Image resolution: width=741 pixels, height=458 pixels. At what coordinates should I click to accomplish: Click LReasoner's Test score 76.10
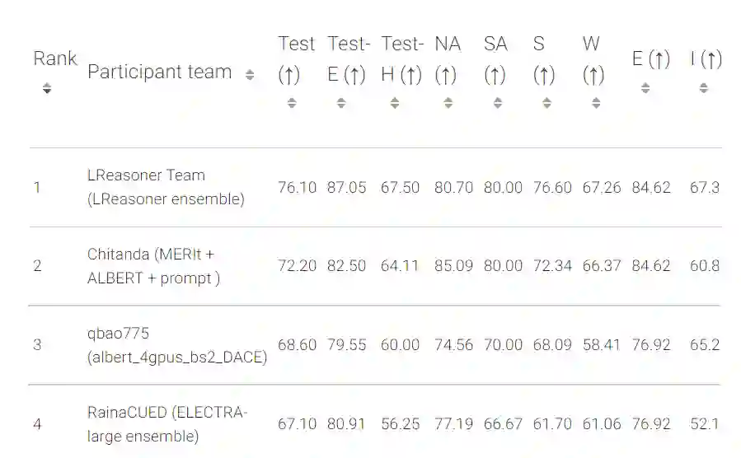[297, 188]
